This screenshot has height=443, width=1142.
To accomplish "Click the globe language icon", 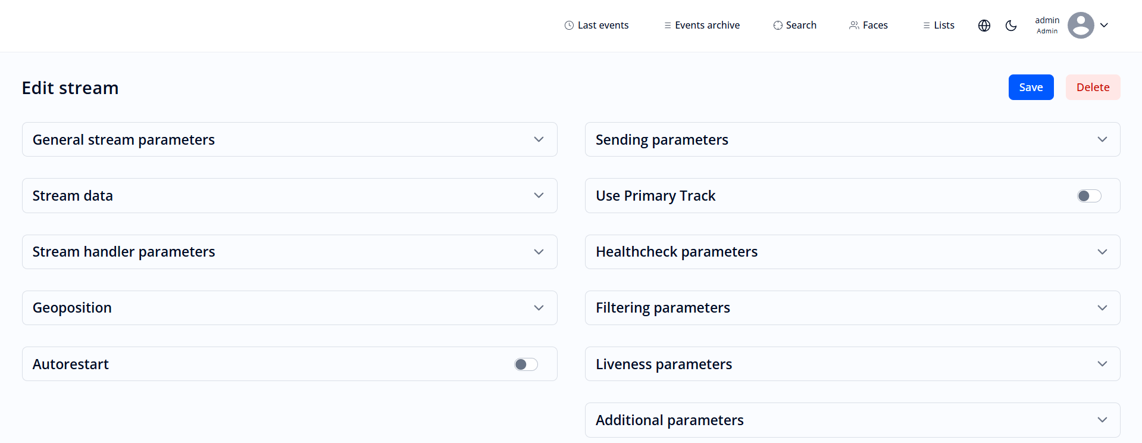I will tap(984, 26).
